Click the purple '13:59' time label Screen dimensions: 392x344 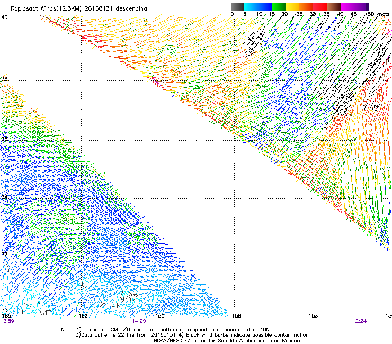[x=7, y=321]
